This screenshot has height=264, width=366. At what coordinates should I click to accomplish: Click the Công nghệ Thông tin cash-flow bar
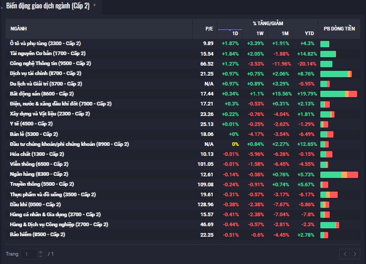coord(326,64)
